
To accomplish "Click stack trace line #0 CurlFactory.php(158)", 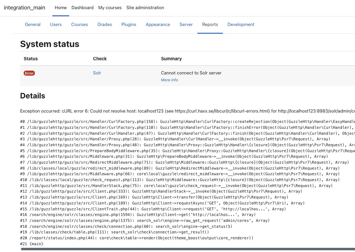I will coord(187,121).
